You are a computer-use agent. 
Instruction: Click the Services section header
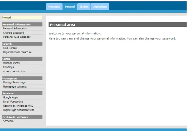point(22,93)
